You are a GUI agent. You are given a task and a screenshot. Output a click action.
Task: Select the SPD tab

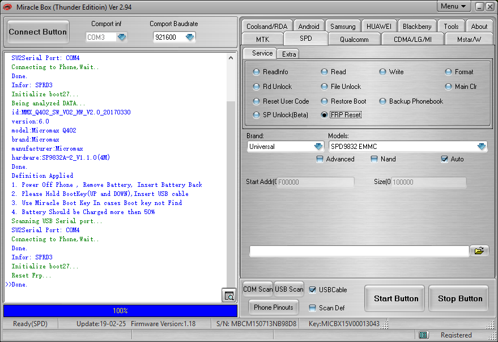pyautogui.click(x=306, y=39)
